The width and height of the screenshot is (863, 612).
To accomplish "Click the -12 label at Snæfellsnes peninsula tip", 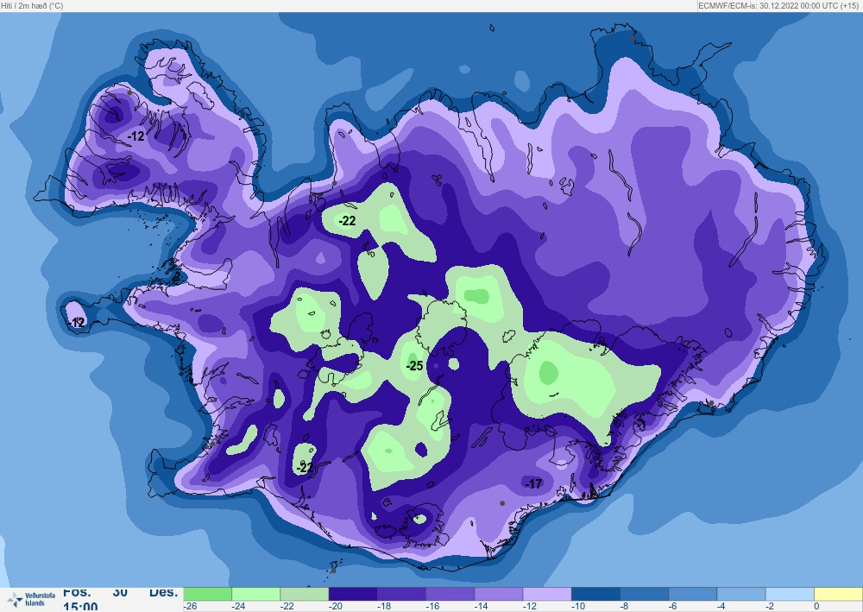I will 78,323.
